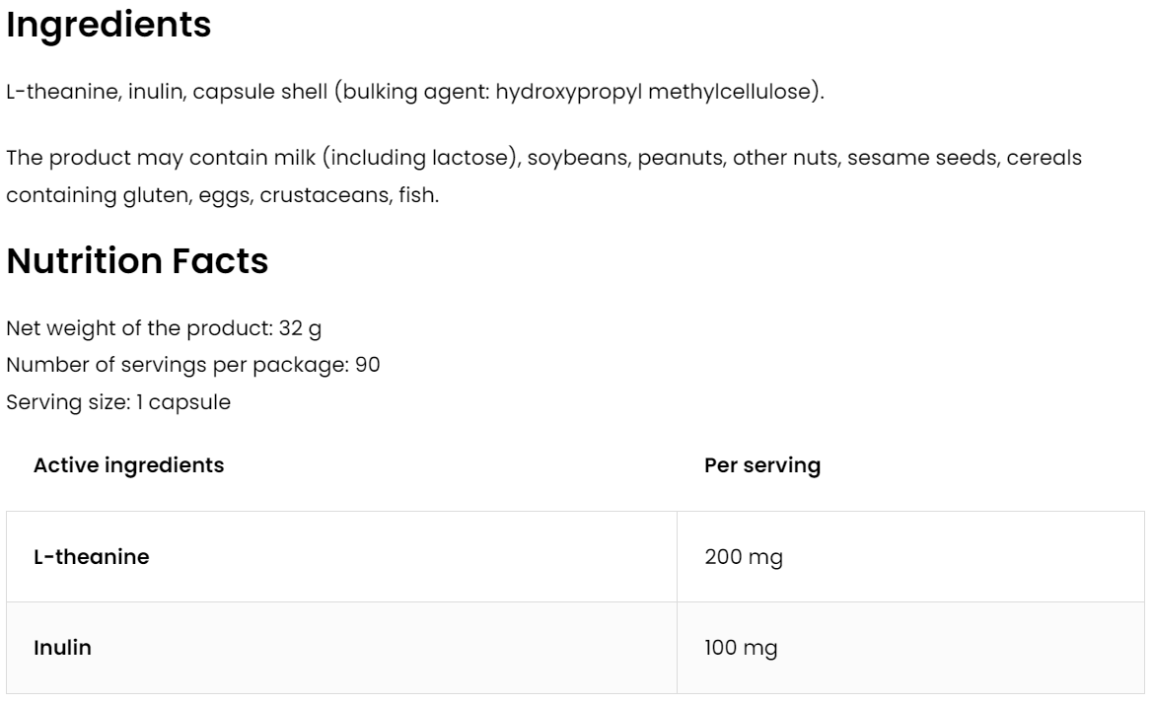Click the word 'peanuts' in allergen text
The image size is (1153, 705).
coord(682,160)
